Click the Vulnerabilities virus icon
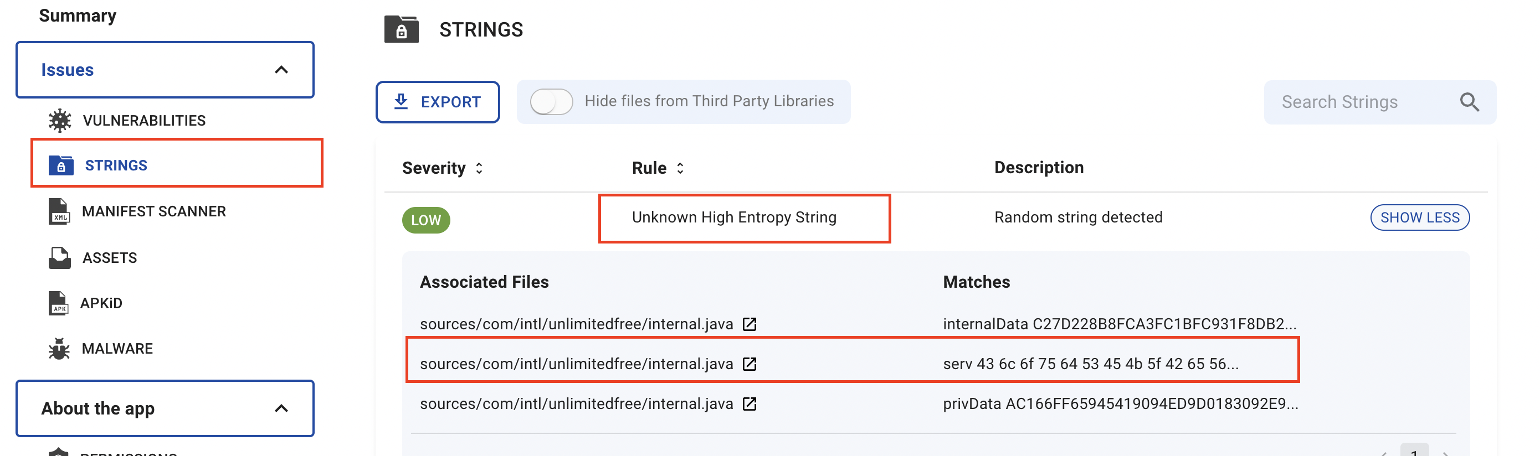 59,121
